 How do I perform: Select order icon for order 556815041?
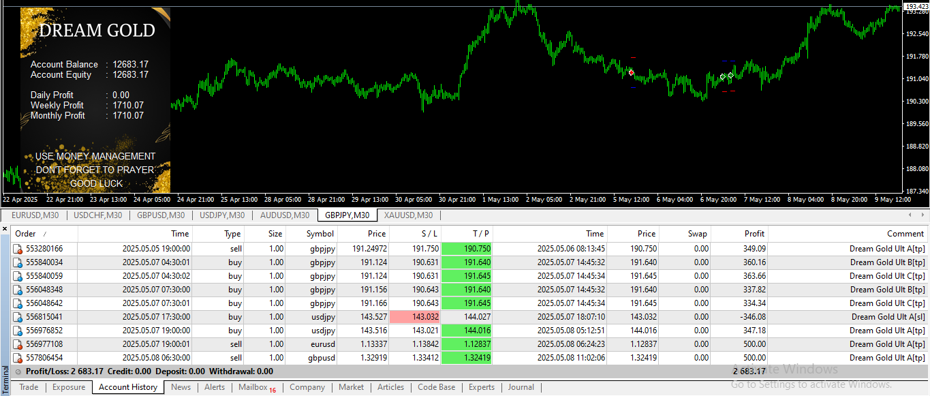coord(18,317)
